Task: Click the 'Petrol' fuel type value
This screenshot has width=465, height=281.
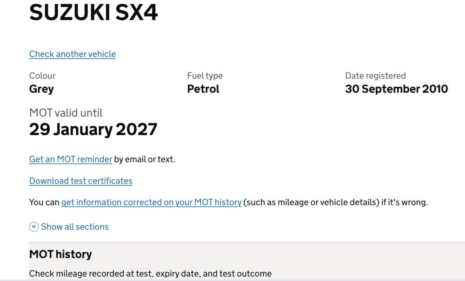Action: tap(203, 89)
